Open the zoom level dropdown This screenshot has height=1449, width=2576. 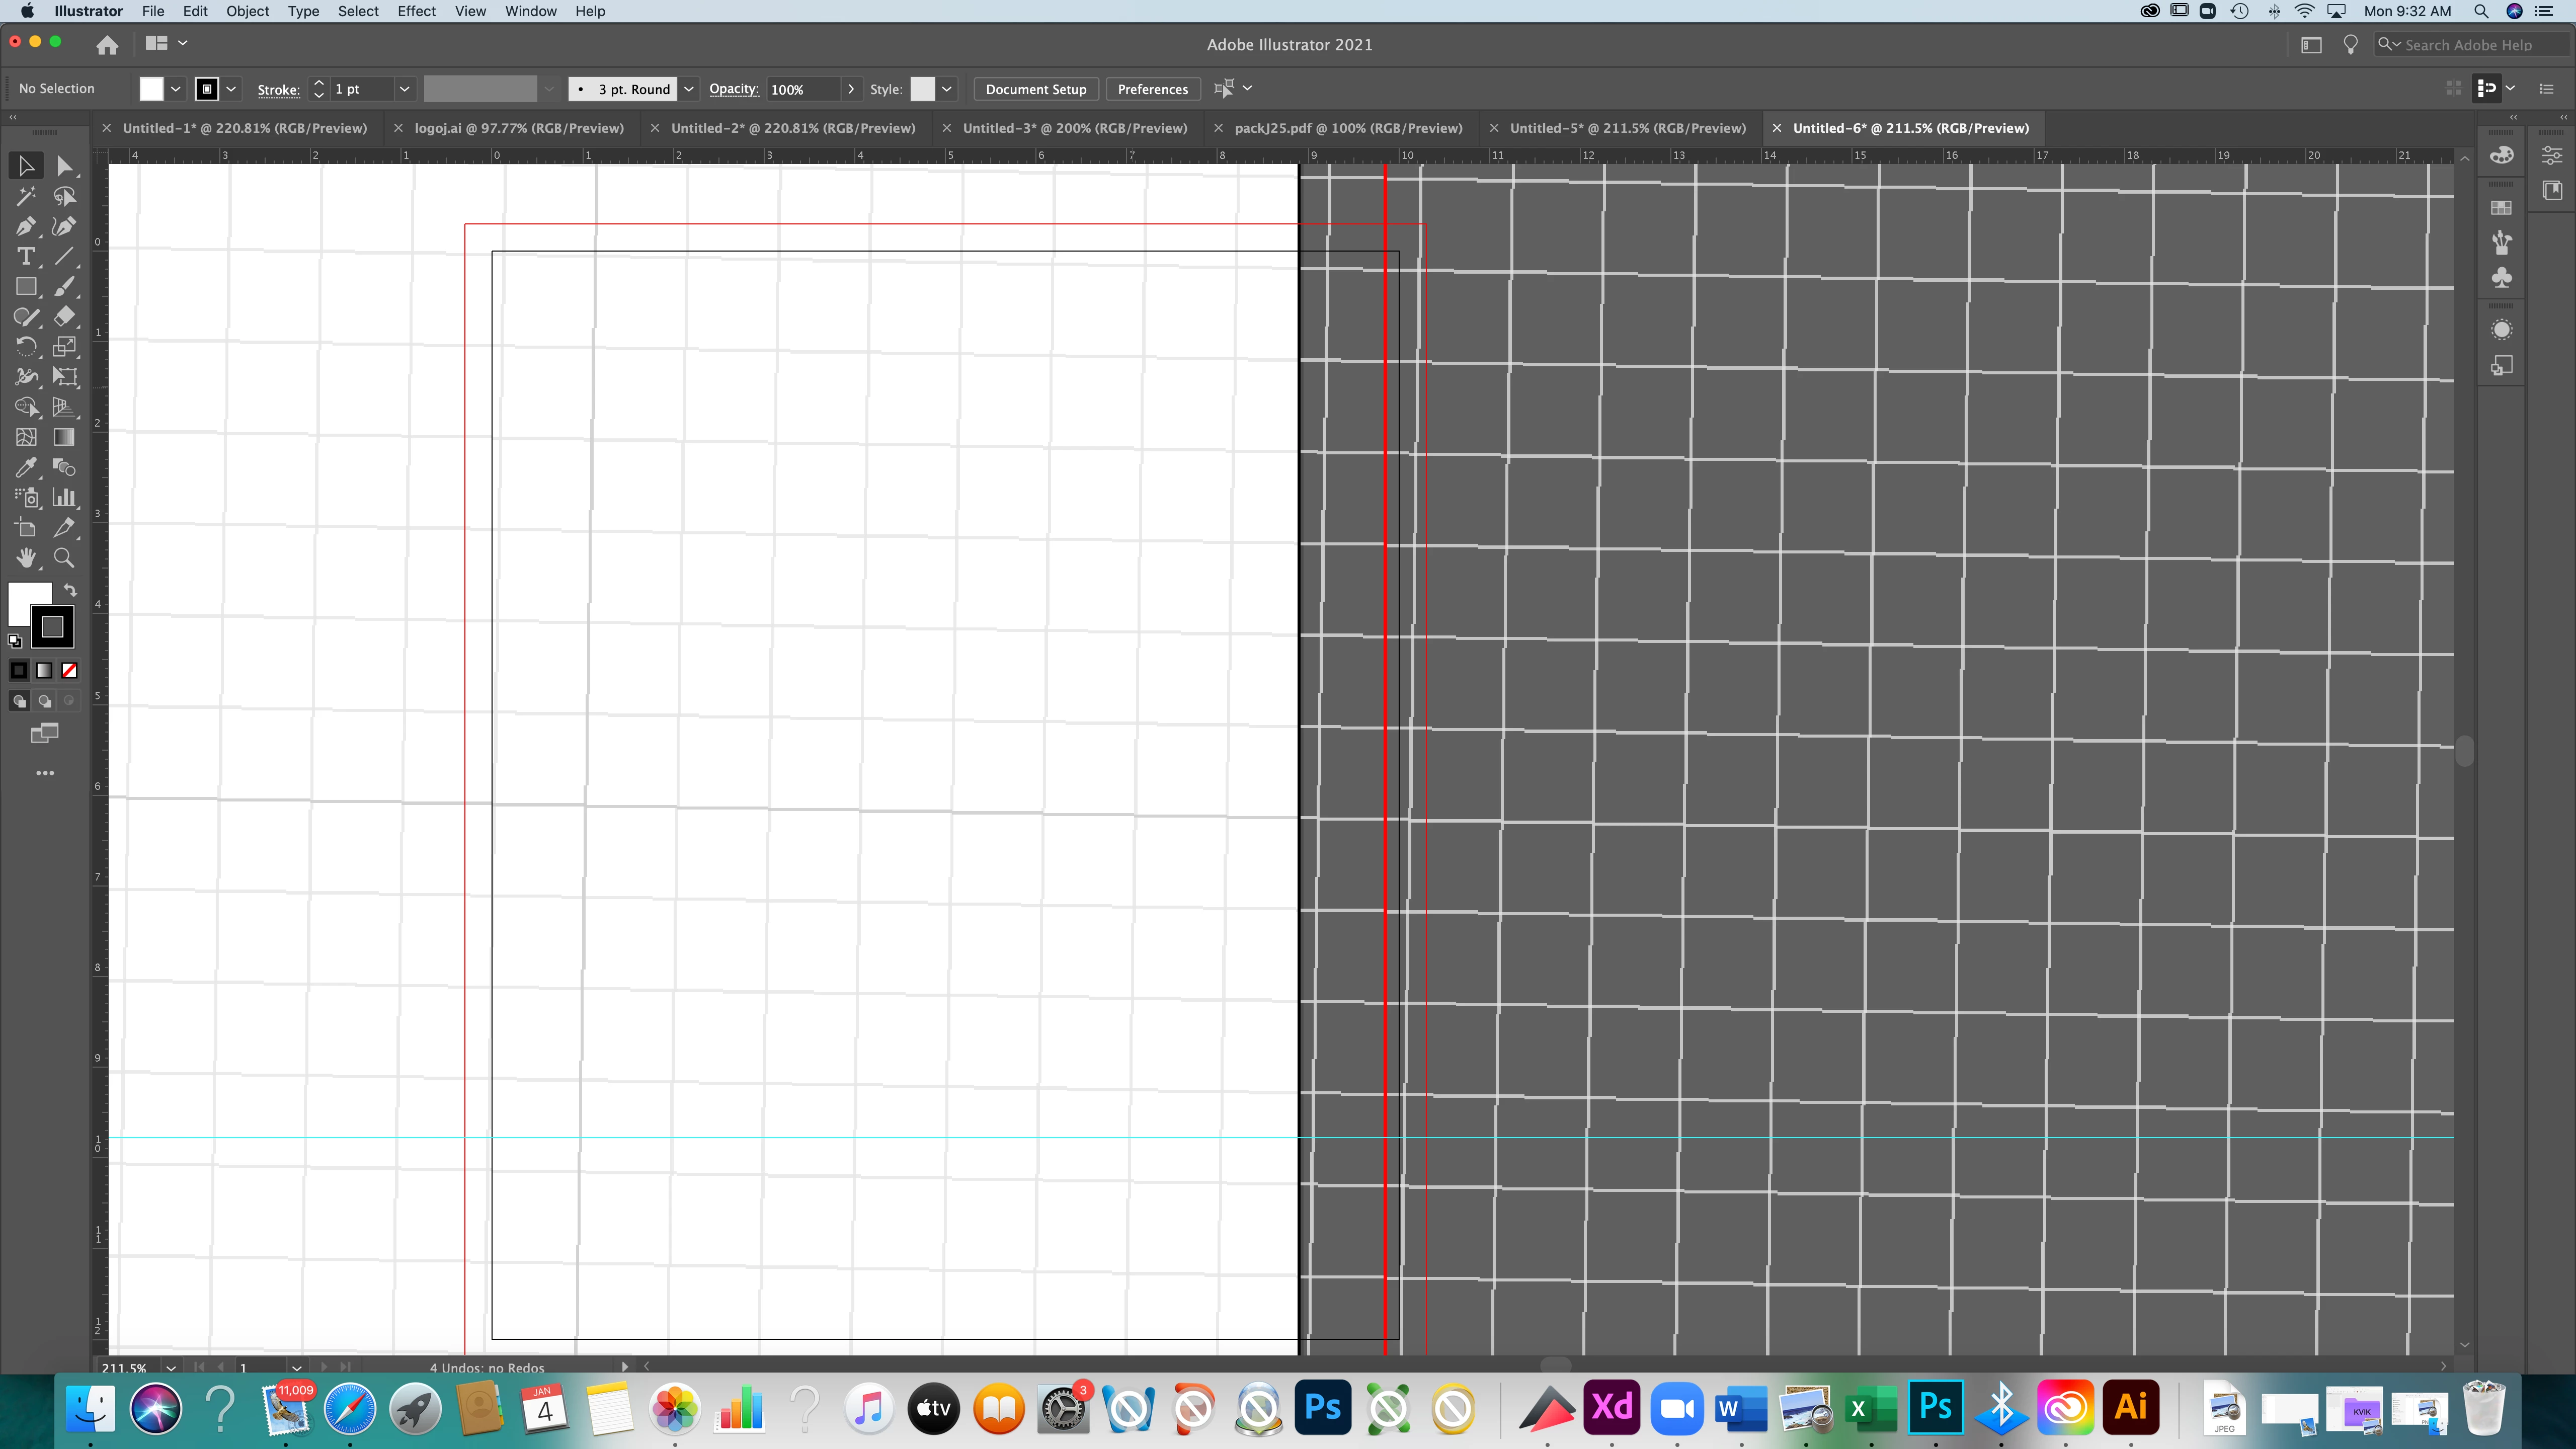171,1367
